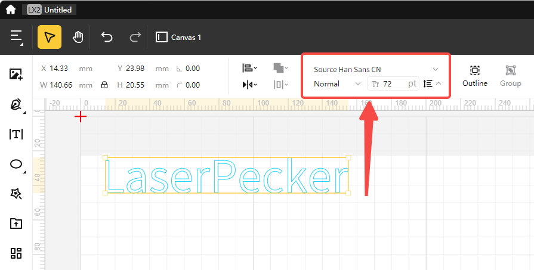Switch to the Hand pan tool
Viewport: 534px width, 270px height.
click(78, 37)
